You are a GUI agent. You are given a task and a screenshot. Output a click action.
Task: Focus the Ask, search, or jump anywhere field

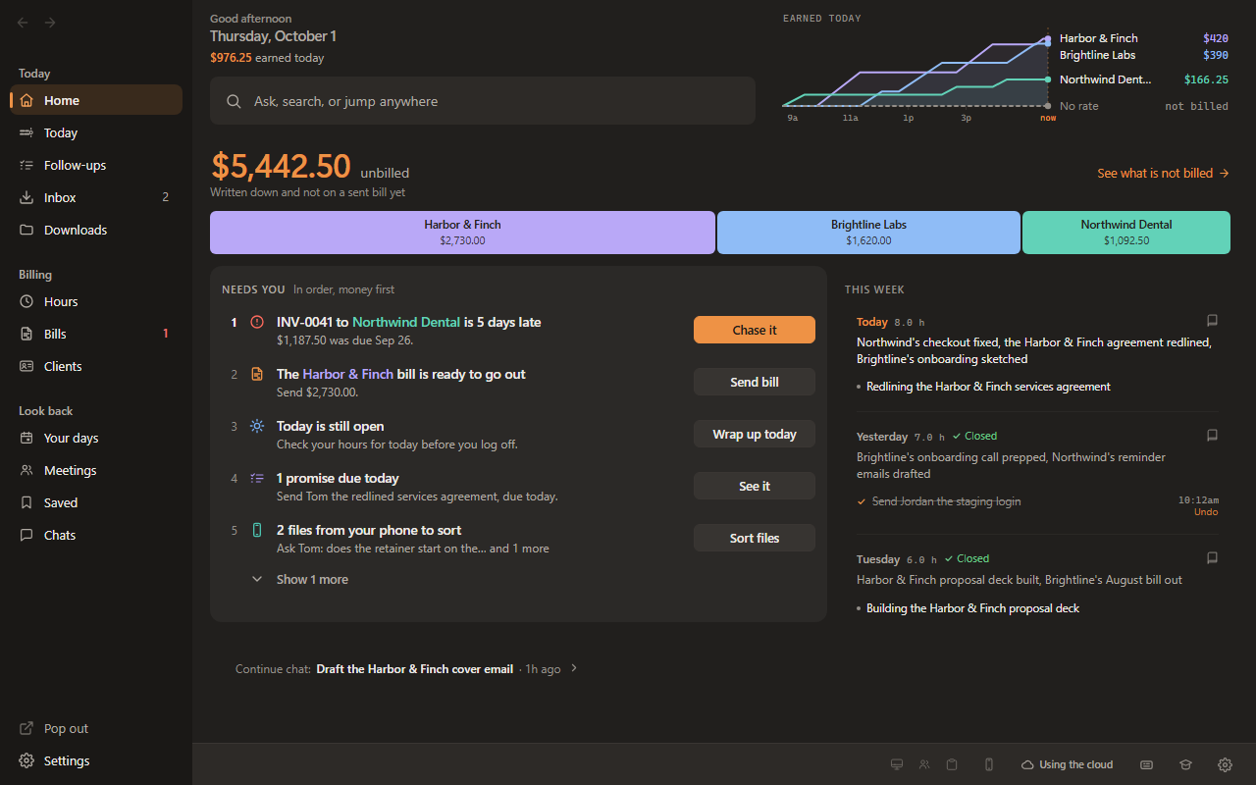point(483,101)
